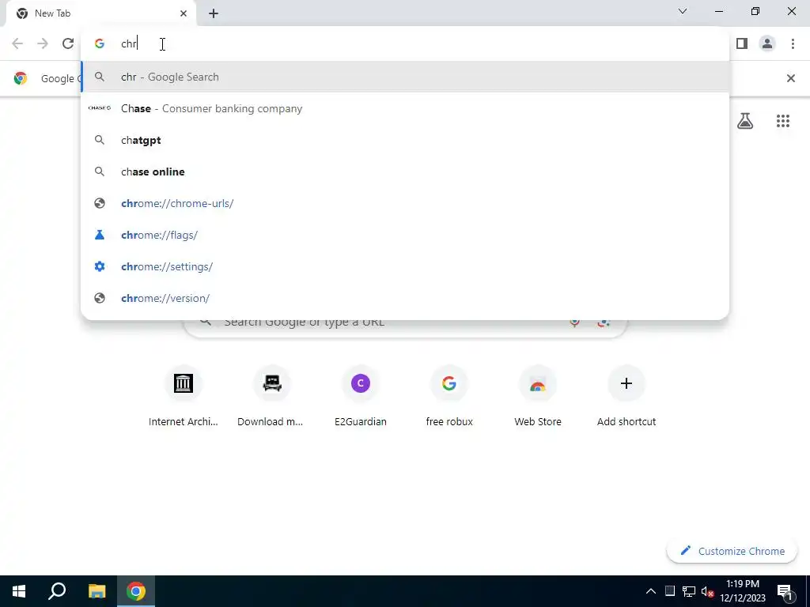
Task: Open the notification center icon
Action: [x=785, y=591]
